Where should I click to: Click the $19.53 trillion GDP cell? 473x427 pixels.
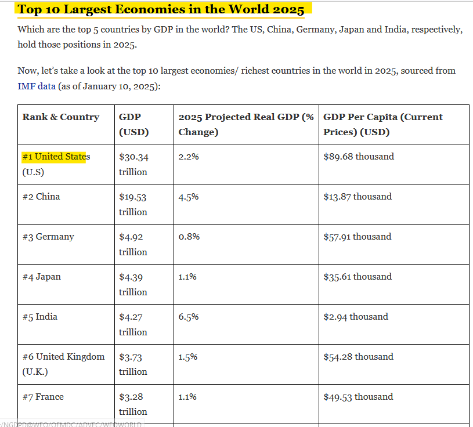tap(144, 204)
